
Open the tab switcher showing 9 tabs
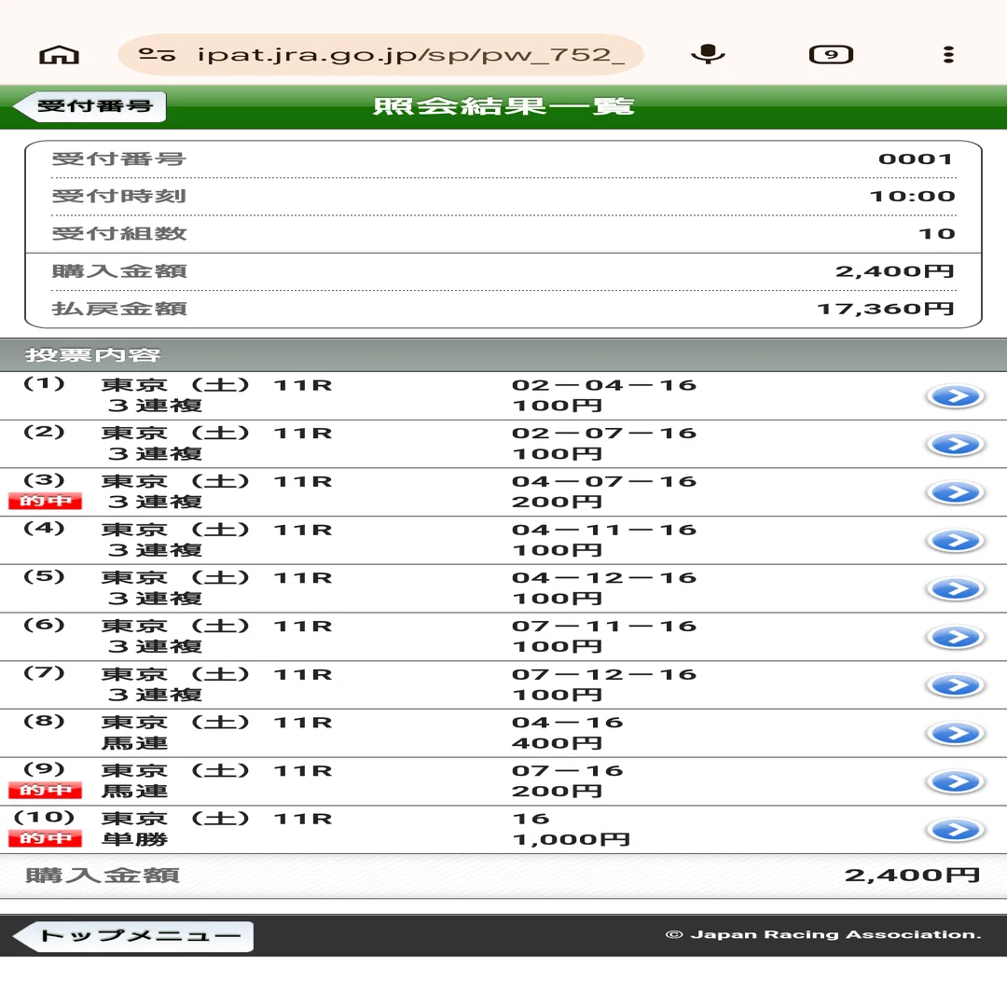click(831, 55)
